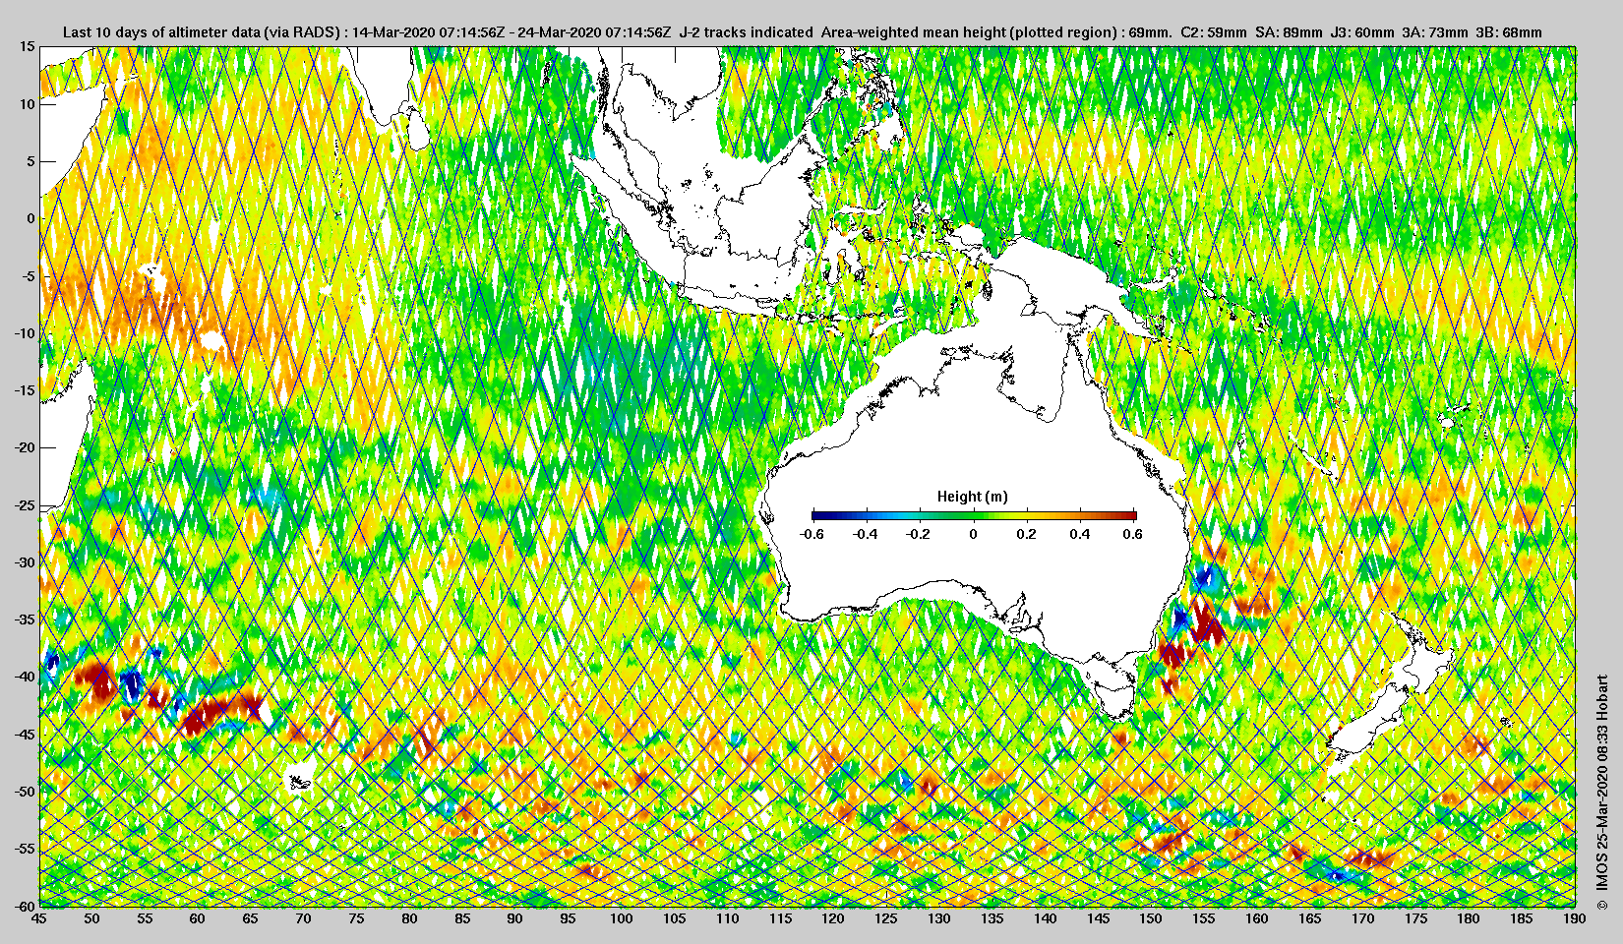Click the 190 longitude label at the bottom right
The height and width of the screenshot is (944, 1623).
1574,918
